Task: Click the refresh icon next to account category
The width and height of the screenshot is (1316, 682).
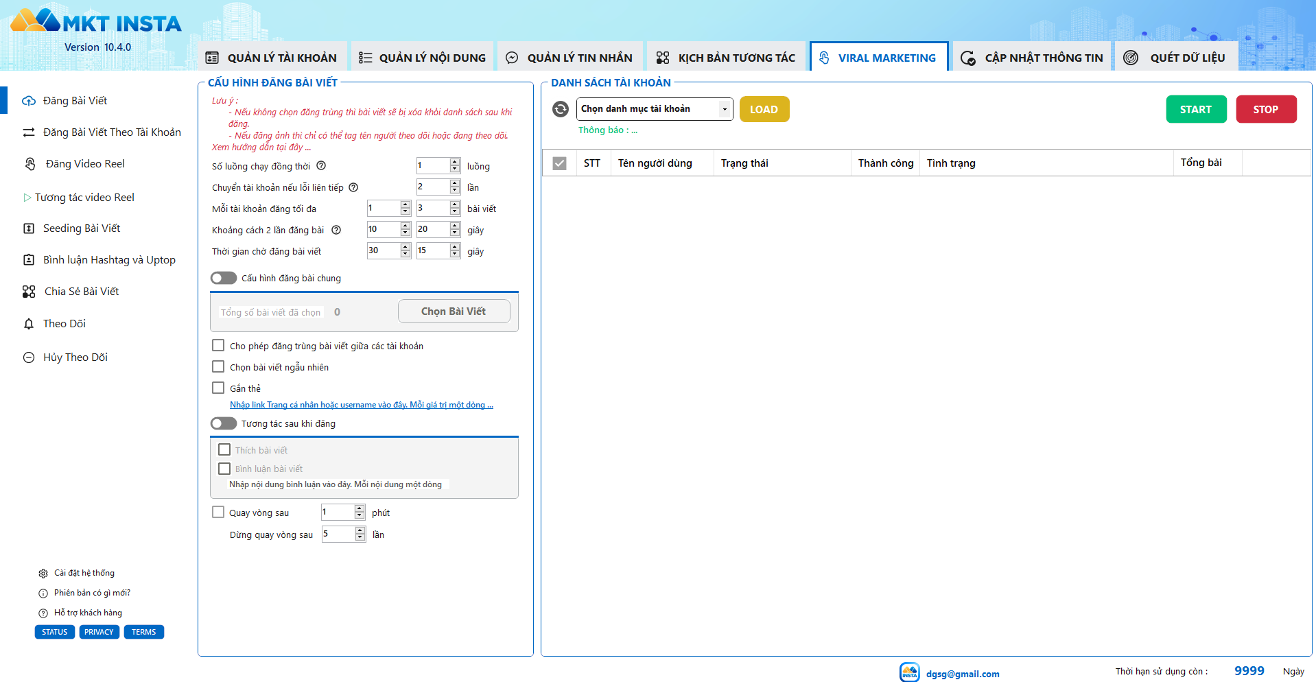Action: [561, 109]
